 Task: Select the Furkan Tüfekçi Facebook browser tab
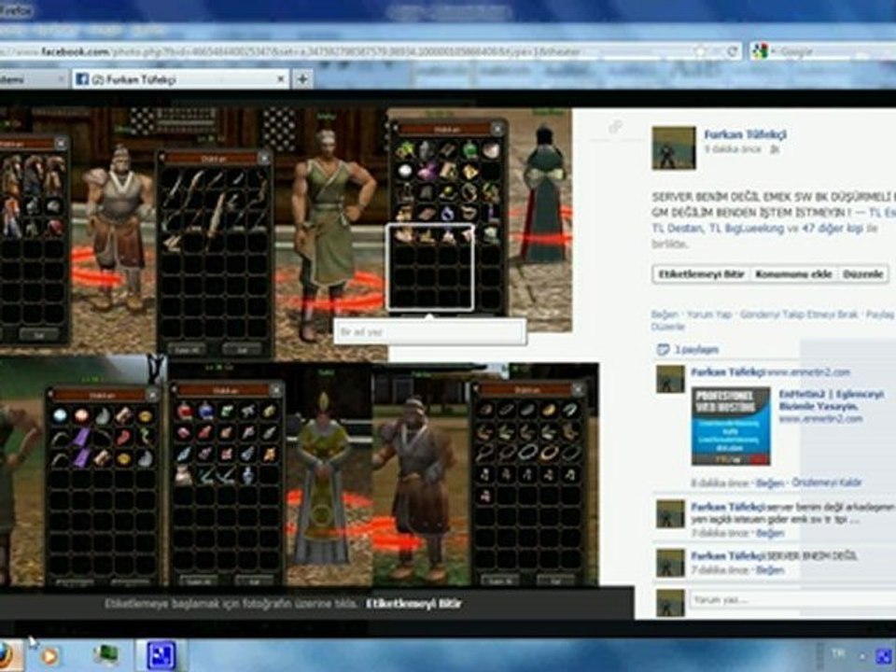180,78
